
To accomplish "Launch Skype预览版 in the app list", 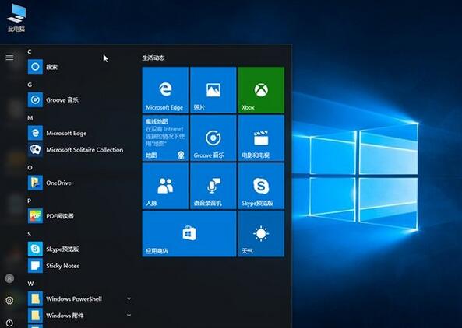I will (x=79, y=249).
